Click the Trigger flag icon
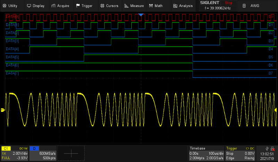278x162 pixels. 78,6
